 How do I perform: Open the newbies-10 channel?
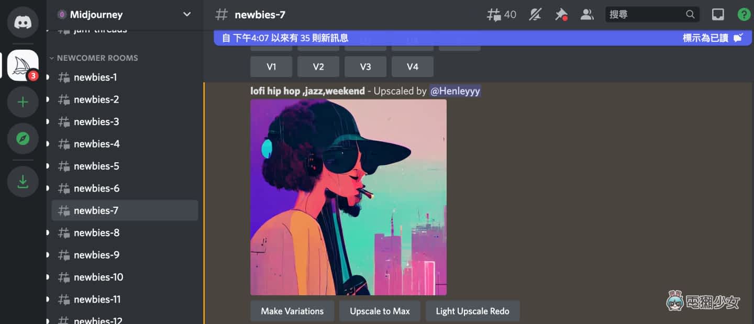(98, 277)
